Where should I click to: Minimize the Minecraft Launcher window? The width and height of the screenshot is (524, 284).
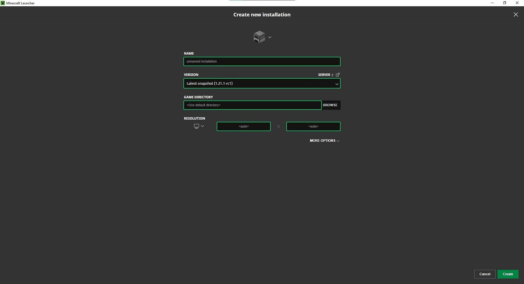coord(492,3)
